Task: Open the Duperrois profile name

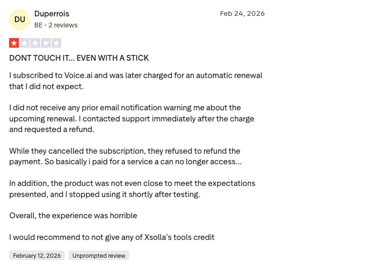Action: (52, 14)
